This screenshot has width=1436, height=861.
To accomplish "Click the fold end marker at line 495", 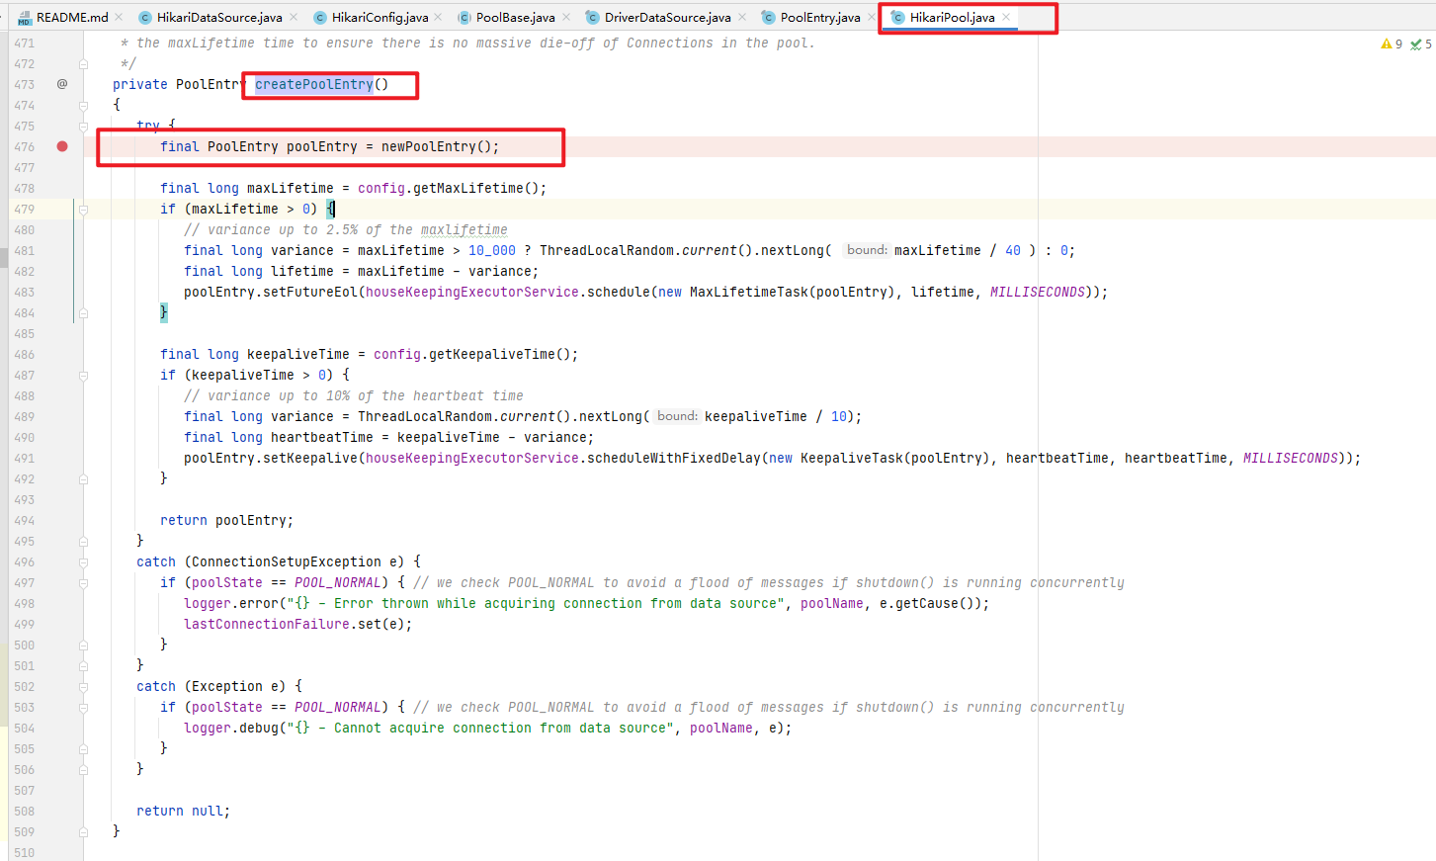I will [83, 542].
